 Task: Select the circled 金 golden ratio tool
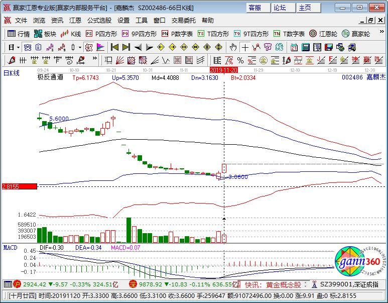(264, 60)
